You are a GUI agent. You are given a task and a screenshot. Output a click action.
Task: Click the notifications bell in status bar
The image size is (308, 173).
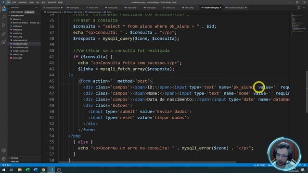click(305, 165)
